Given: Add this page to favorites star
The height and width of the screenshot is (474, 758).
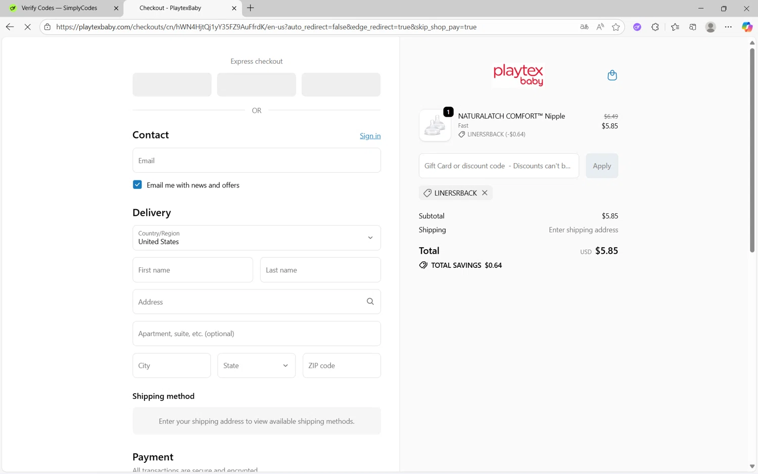Looking at the screenshot, I should (x=615, y=27).
